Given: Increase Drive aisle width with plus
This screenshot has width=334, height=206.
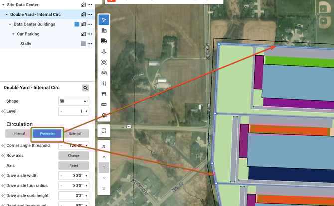Looking at the screenshot, I should pos(86,176).
